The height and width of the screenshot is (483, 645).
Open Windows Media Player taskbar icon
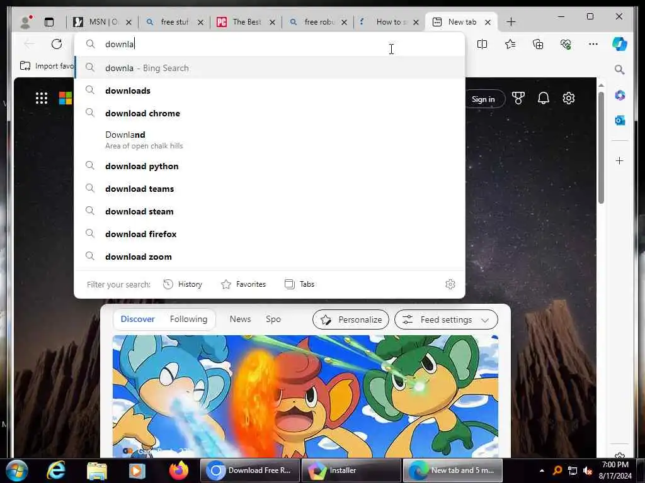click(x=137, y=470)
